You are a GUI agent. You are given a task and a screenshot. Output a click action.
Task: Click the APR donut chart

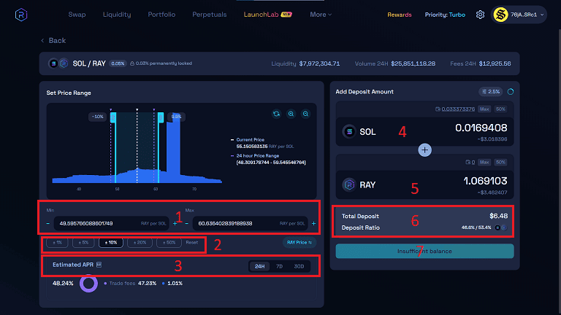(88, 283)
